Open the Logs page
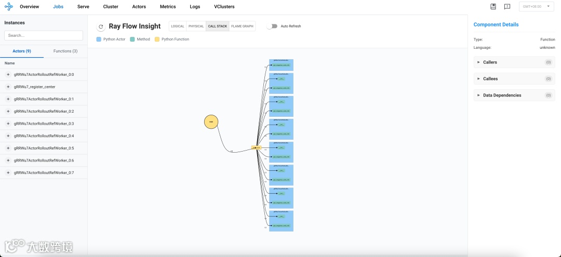Viewport: 561px width, 257px height. 195,7
